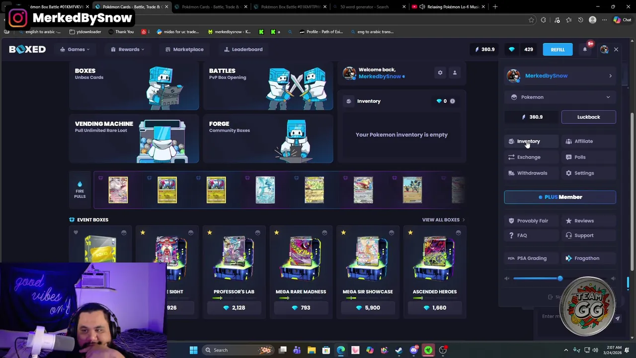This screenshot has width=636, height=358.
Task: Open the notifications bell icon
Action: click(585, 49)
